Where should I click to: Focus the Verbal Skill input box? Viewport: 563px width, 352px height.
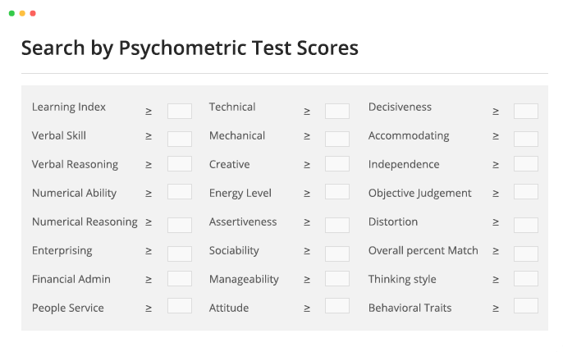[x=180, y=139]
